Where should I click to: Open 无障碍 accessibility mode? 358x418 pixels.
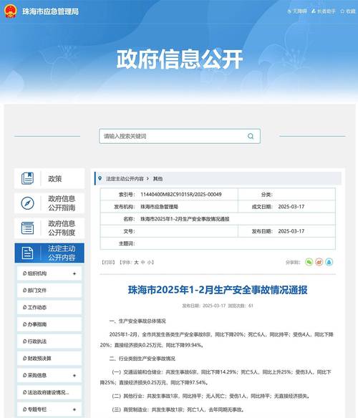coord(297,11)
